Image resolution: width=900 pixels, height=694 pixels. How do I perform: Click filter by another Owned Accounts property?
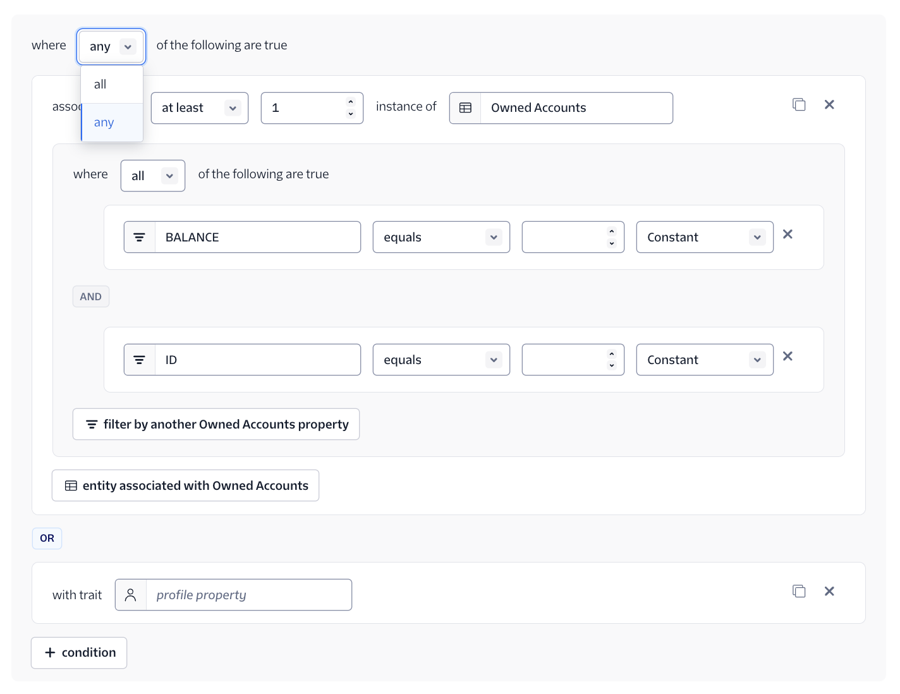pos(216,425)
